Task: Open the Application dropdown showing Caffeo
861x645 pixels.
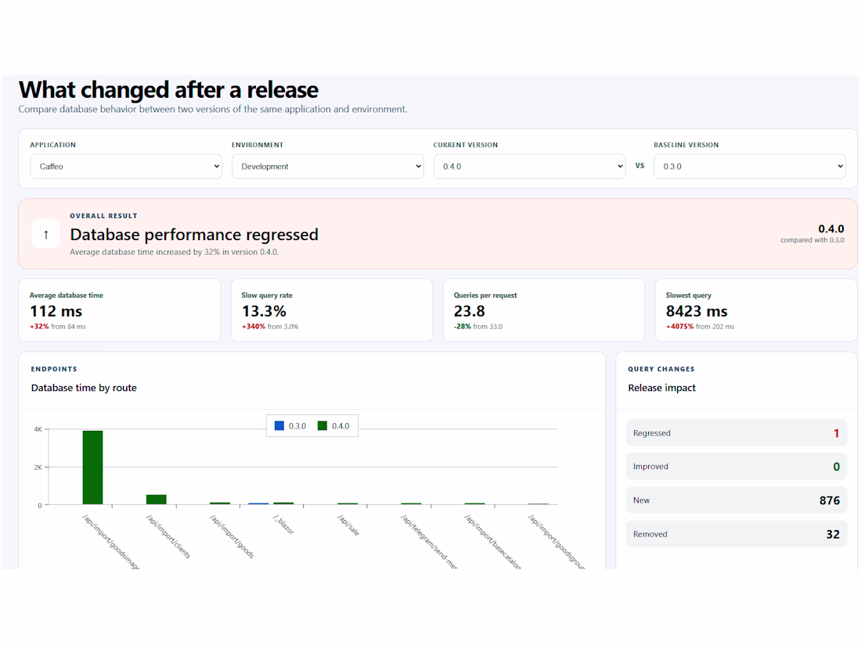Action: pyautogui.click(x=126, y=167)
